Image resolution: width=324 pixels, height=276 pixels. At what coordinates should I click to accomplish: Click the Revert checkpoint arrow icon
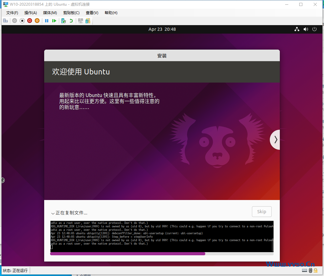(x=71, y=20)
